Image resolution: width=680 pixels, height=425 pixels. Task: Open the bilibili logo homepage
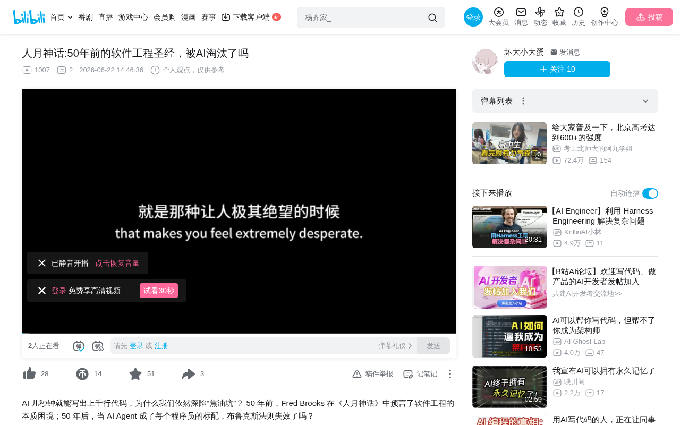(x=29, y=17)
